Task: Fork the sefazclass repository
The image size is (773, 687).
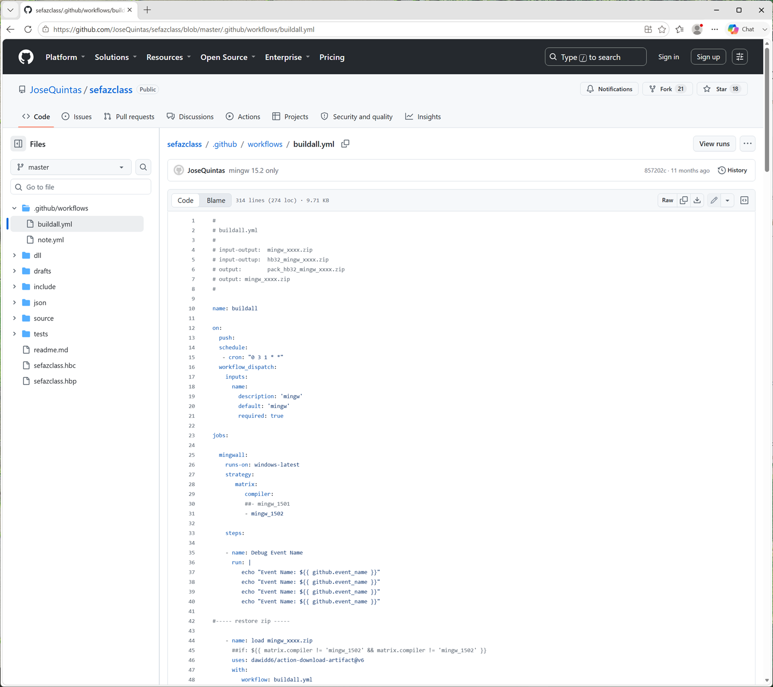Action: [667, 89]
